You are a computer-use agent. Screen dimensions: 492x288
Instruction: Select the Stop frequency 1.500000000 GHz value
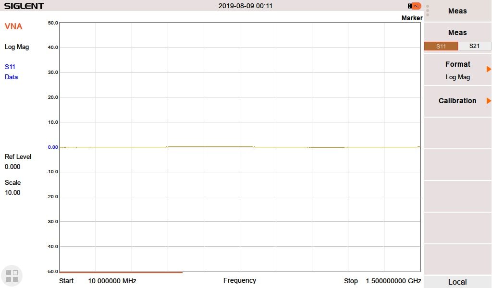[393, 281]
